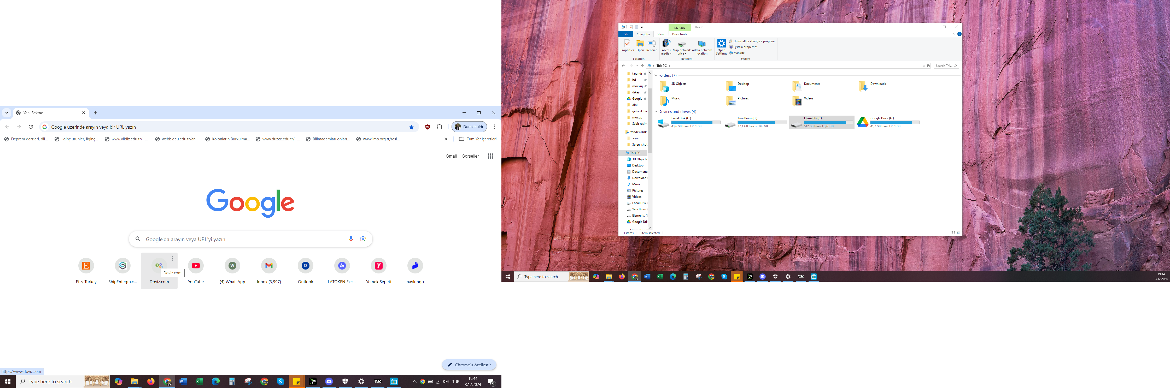Open the Drive Tools tab
Viewport: 1170px width, 388px height.
(x=679, y=34)
